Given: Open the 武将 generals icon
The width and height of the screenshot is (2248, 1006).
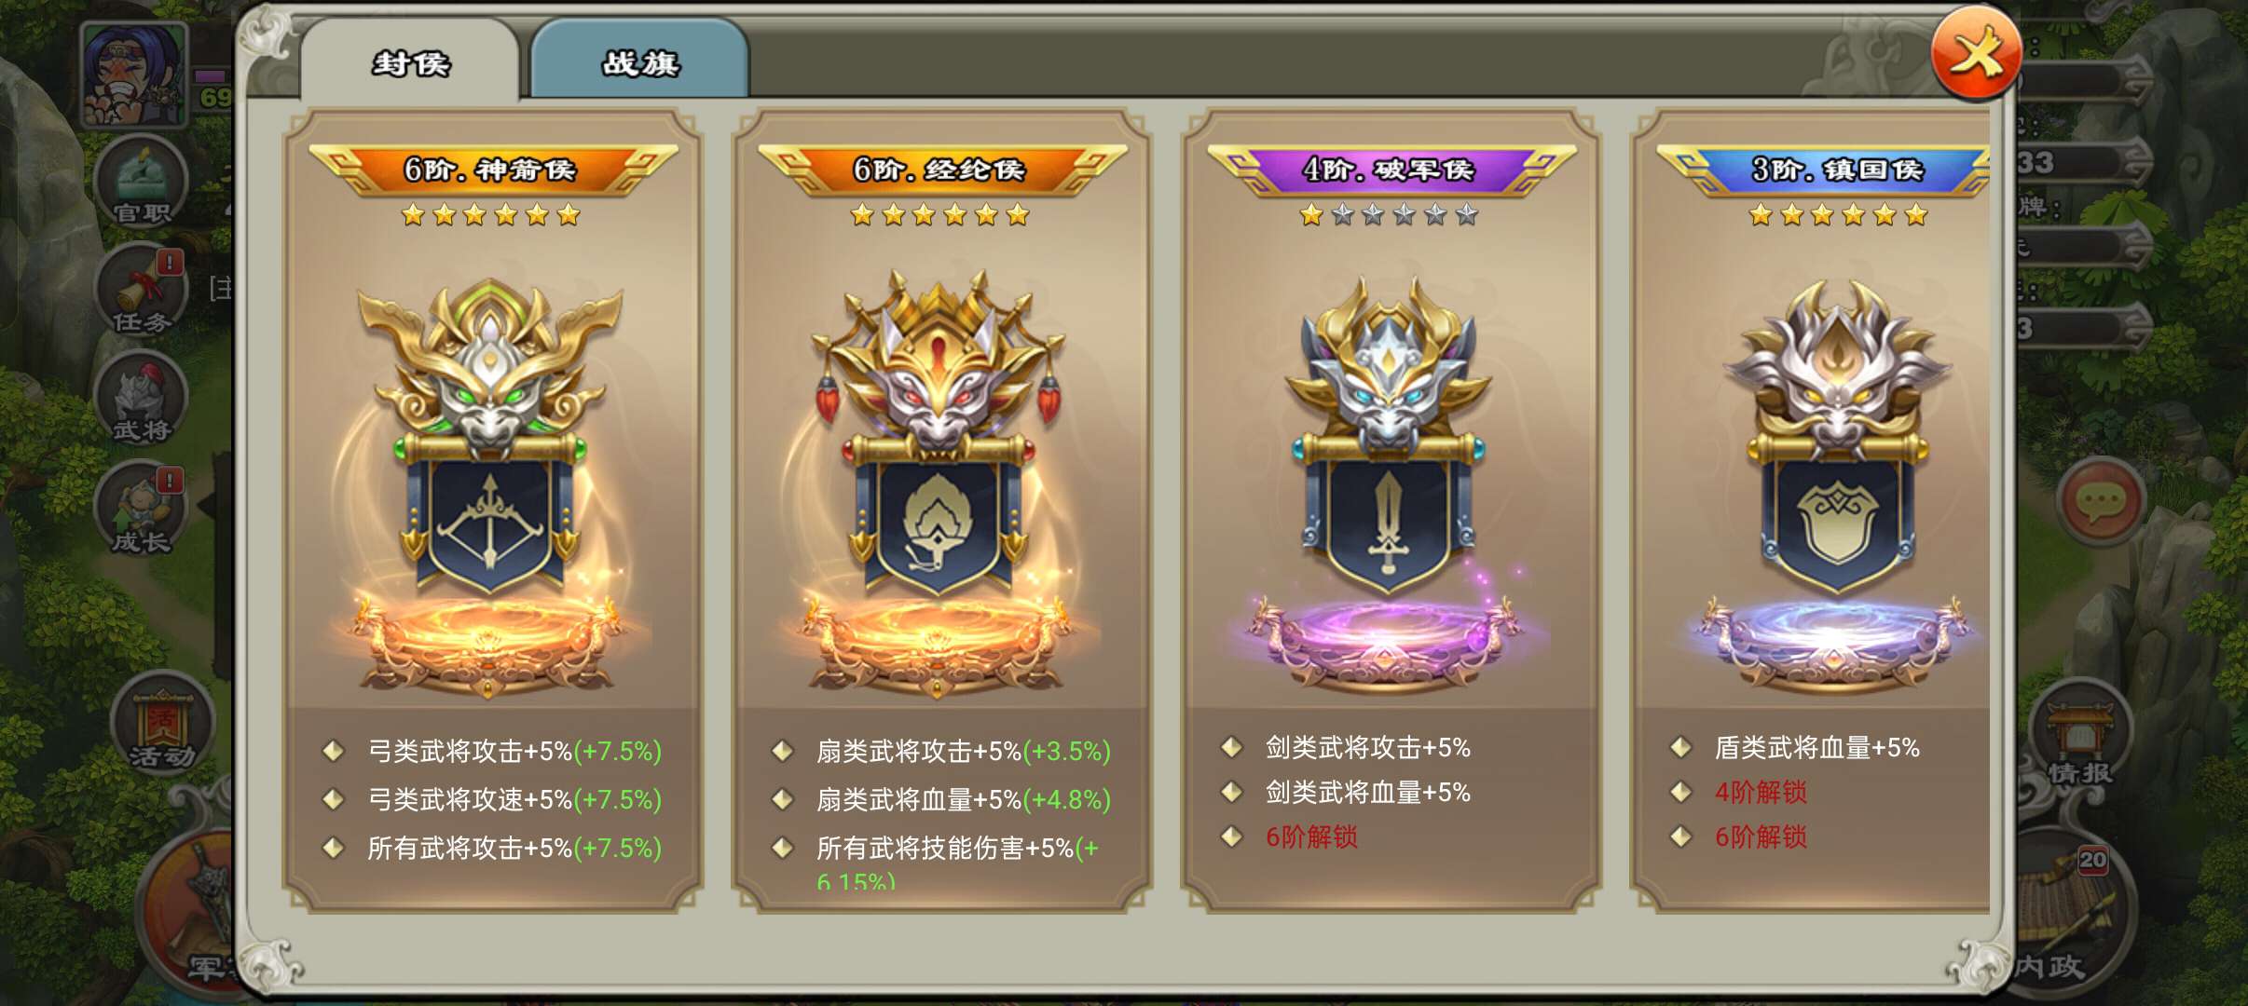Looking at the screenshot, I should click(x=142, y=399).
